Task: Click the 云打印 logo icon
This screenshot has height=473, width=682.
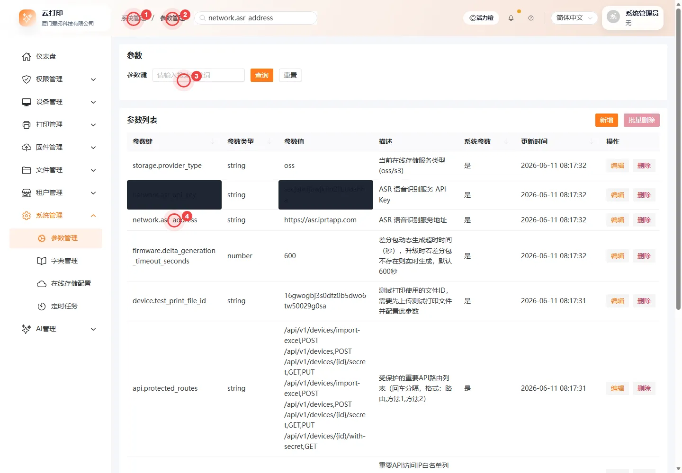Action: click(27, 18)
